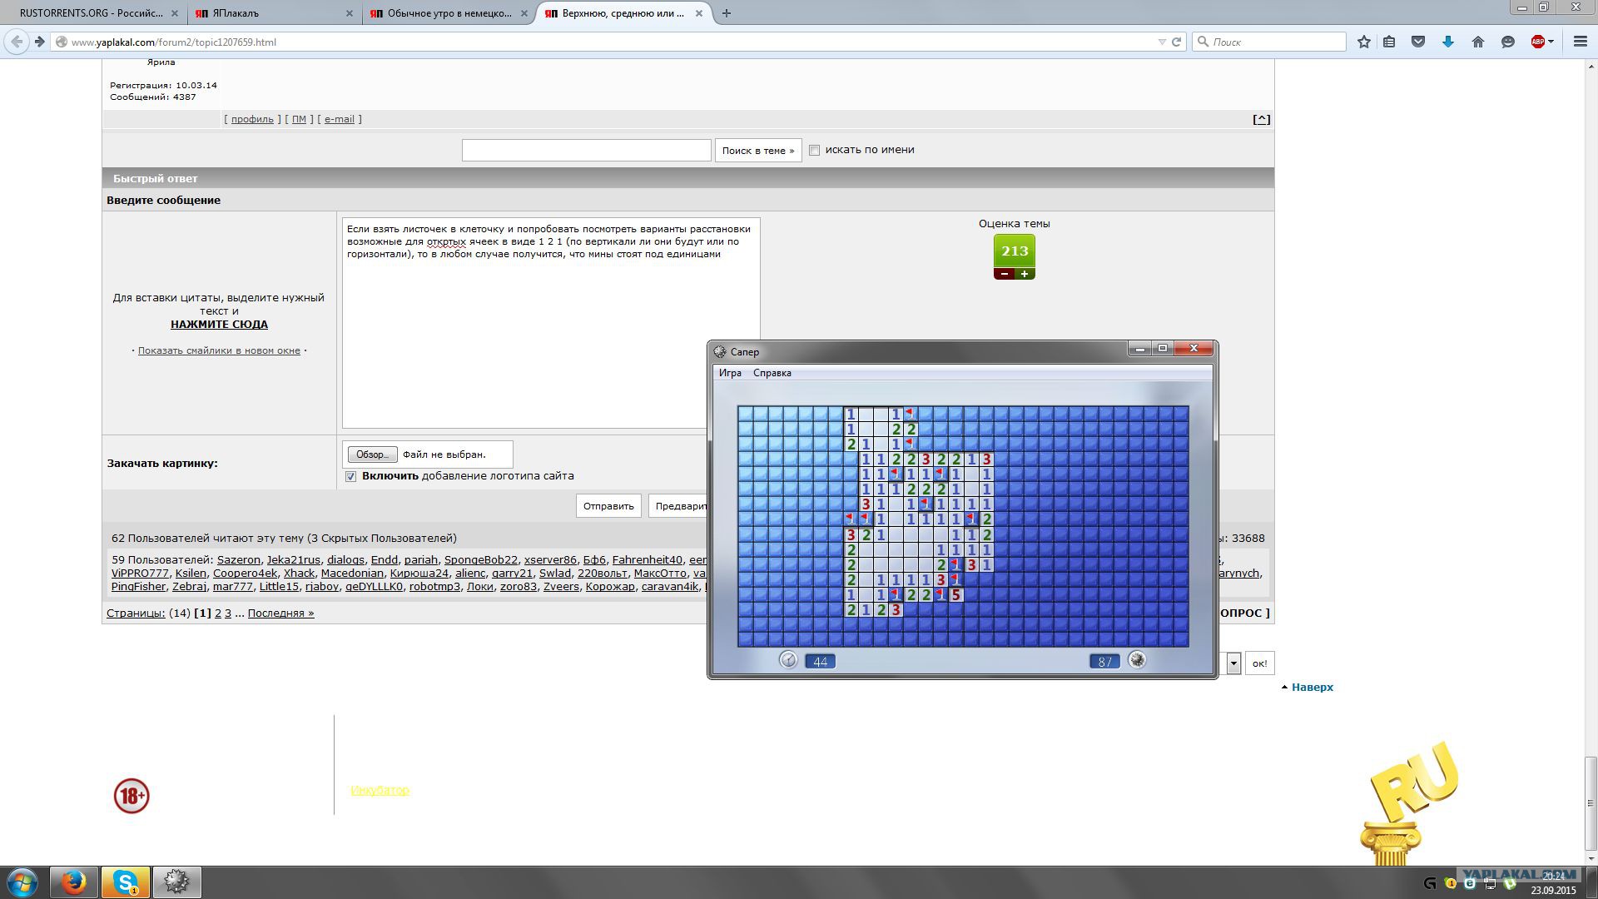The height and width of the screenshot is (899, 1598).
Task: Open the address bar history dropdown
Action: (x=1162, y=42)
